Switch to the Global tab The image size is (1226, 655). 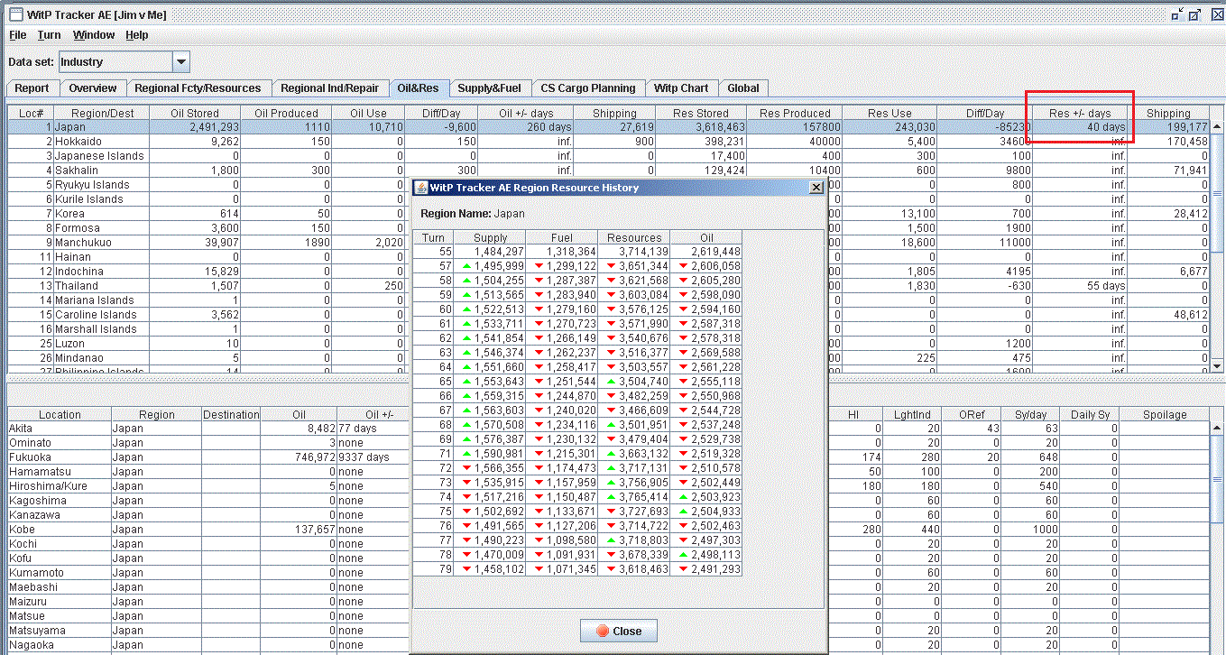point(743,88)
